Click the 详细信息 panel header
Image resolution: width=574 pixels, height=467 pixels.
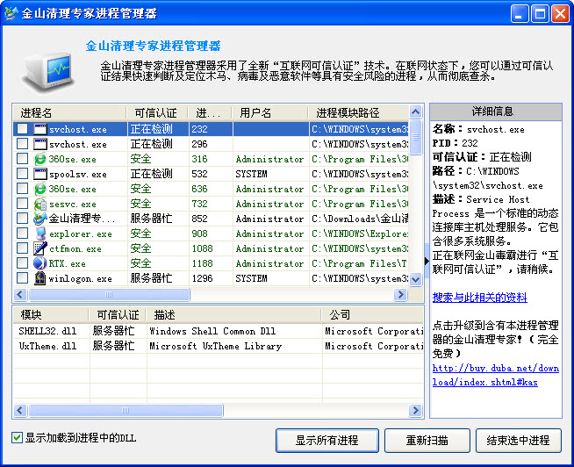point(495,111)
